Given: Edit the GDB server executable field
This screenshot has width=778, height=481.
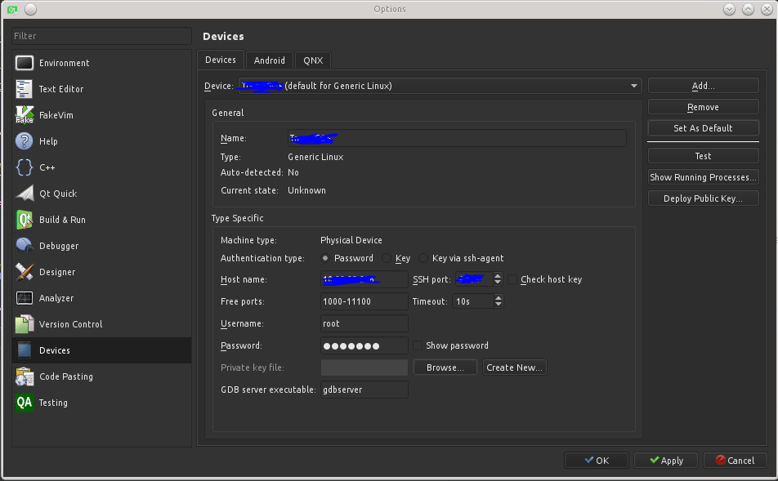Looking at the screenshot, I should coord(364,390).
